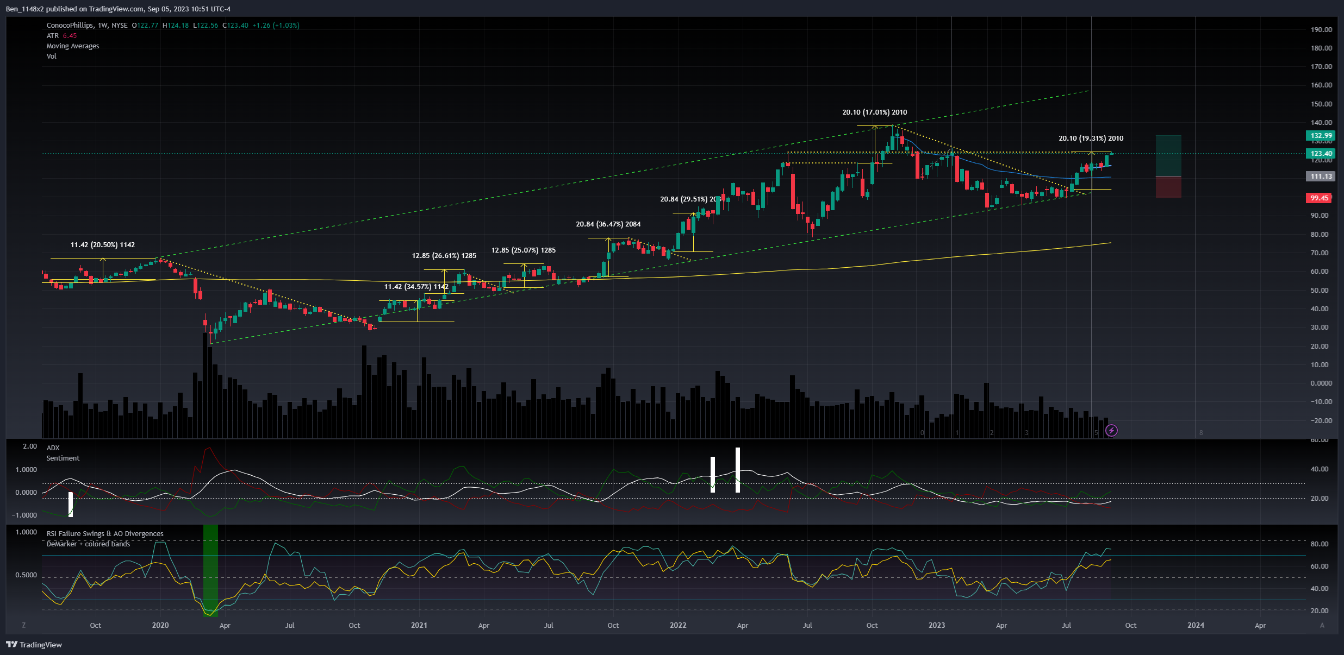Image resolution: width=1344 pixels, height=655 pixels.
Task: Click the 123.40 current price tag
Action: 1320,154
